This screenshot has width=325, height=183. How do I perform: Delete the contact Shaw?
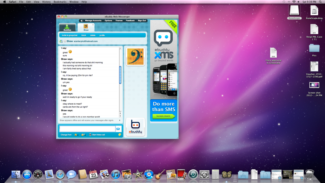click(x=93, y=35)
